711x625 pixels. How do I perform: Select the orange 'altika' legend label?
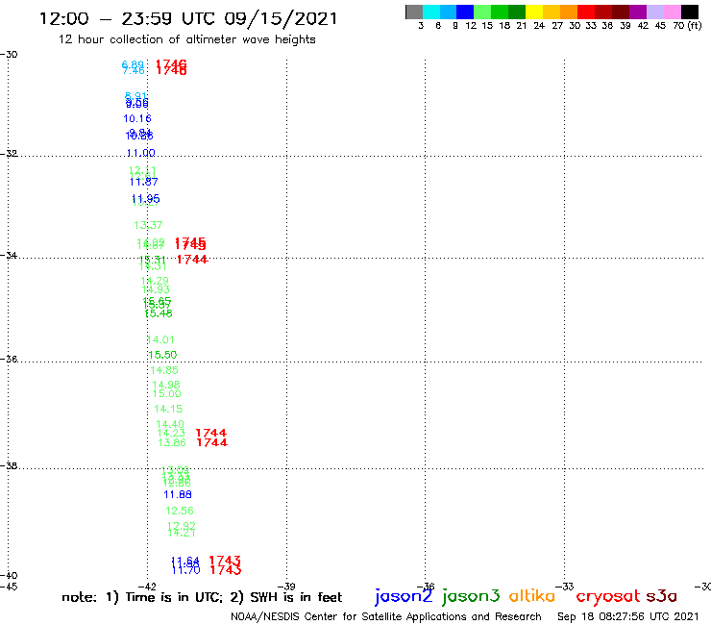coord(532,595)
